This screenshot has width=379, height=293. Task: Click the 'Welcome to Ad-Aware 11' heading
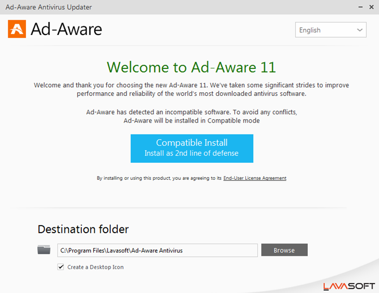coord(191,67)
